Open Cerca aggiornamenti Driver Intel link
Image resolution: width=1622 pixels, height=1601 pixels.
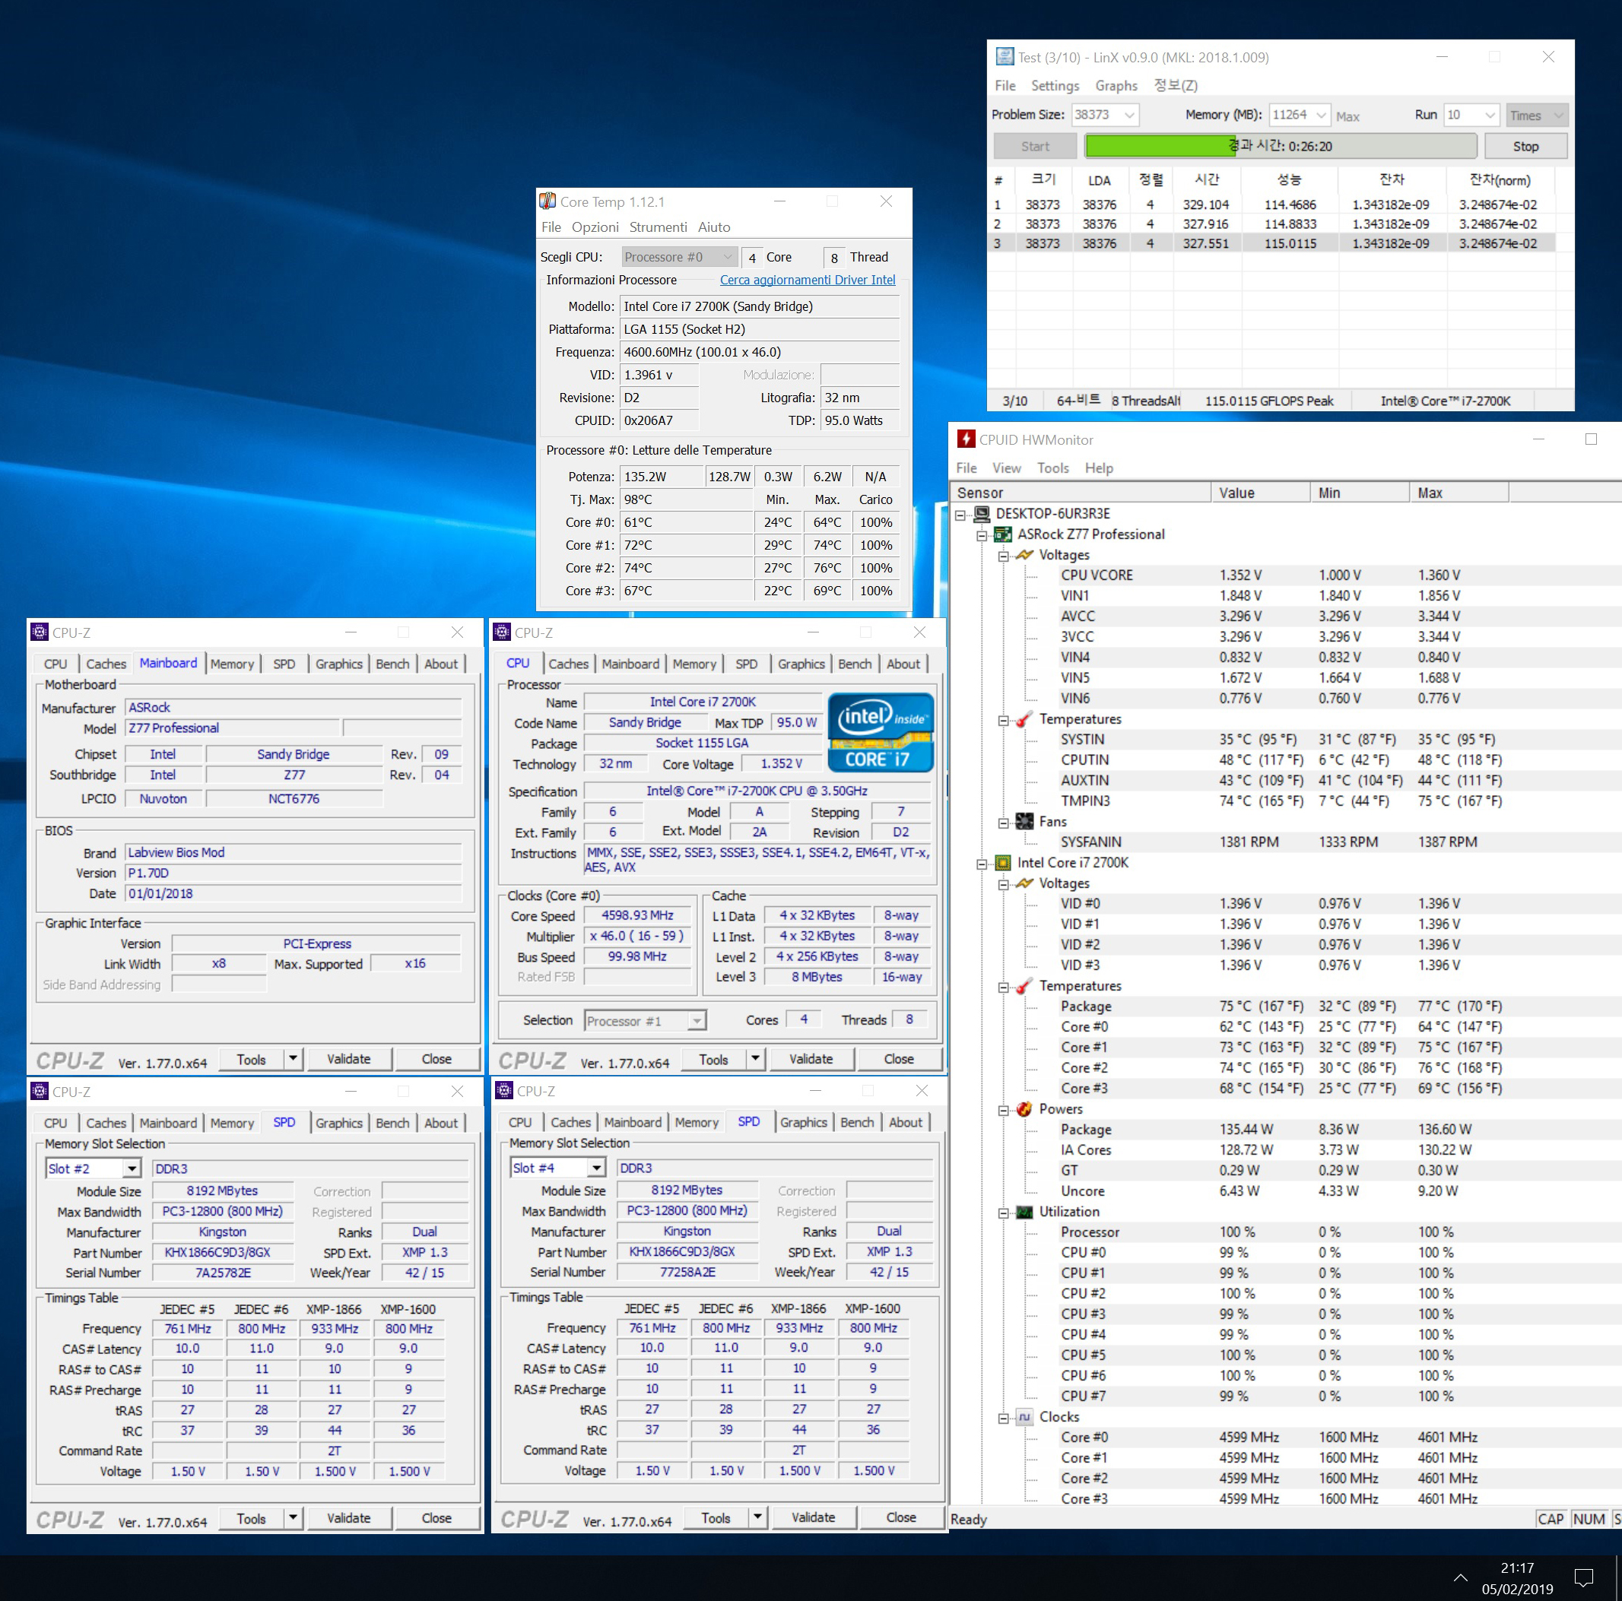coord(807,281)
